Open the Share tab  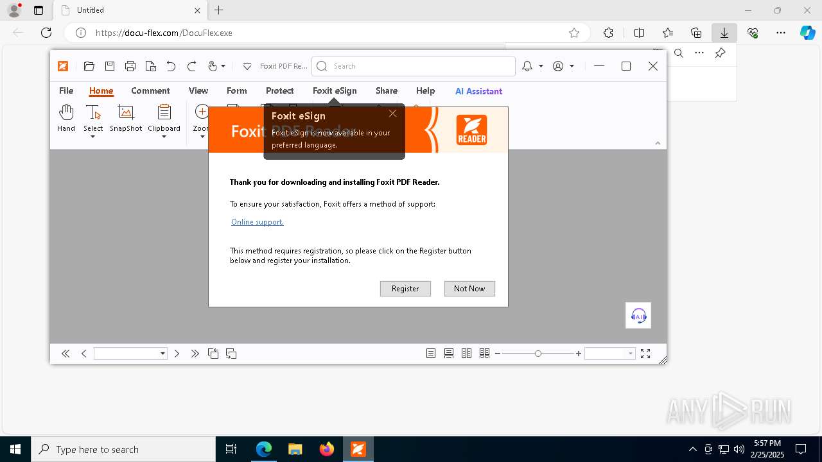click(387, 90)
